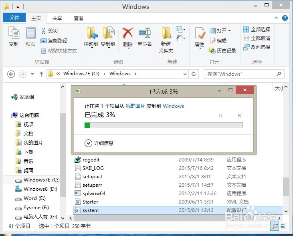Switch to details view icon in status bar
Image resolution: width=293 pixels, height=236 pixels.
275,226
